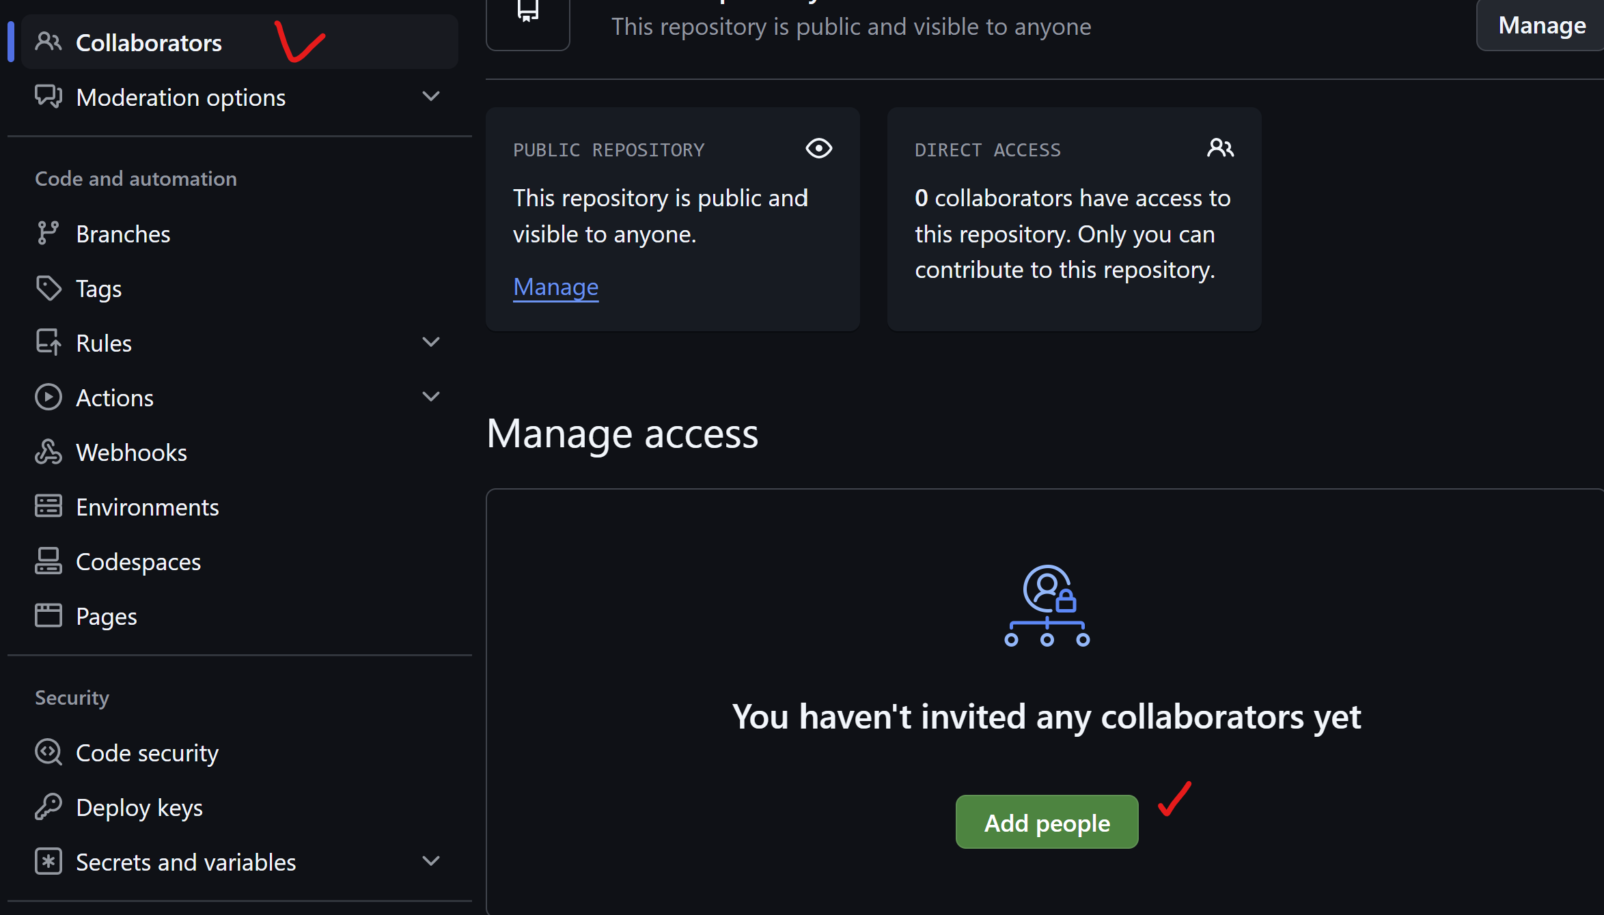Expand Secrets and variables chevron
Screen dimensions: 1604x915
(430, 861)
